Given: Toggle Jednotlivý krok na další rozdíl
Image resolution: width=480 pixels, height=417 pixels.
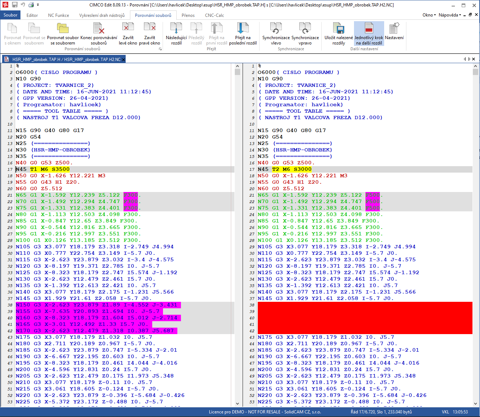Looking at the screenshot, I should pos(369,34).
